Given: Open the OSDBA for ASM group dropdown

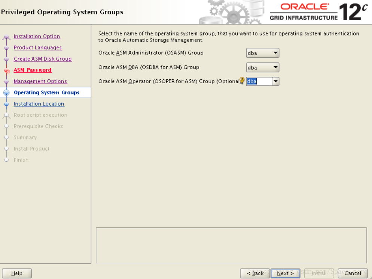Looking at the screenshot, I should [263, 67].
